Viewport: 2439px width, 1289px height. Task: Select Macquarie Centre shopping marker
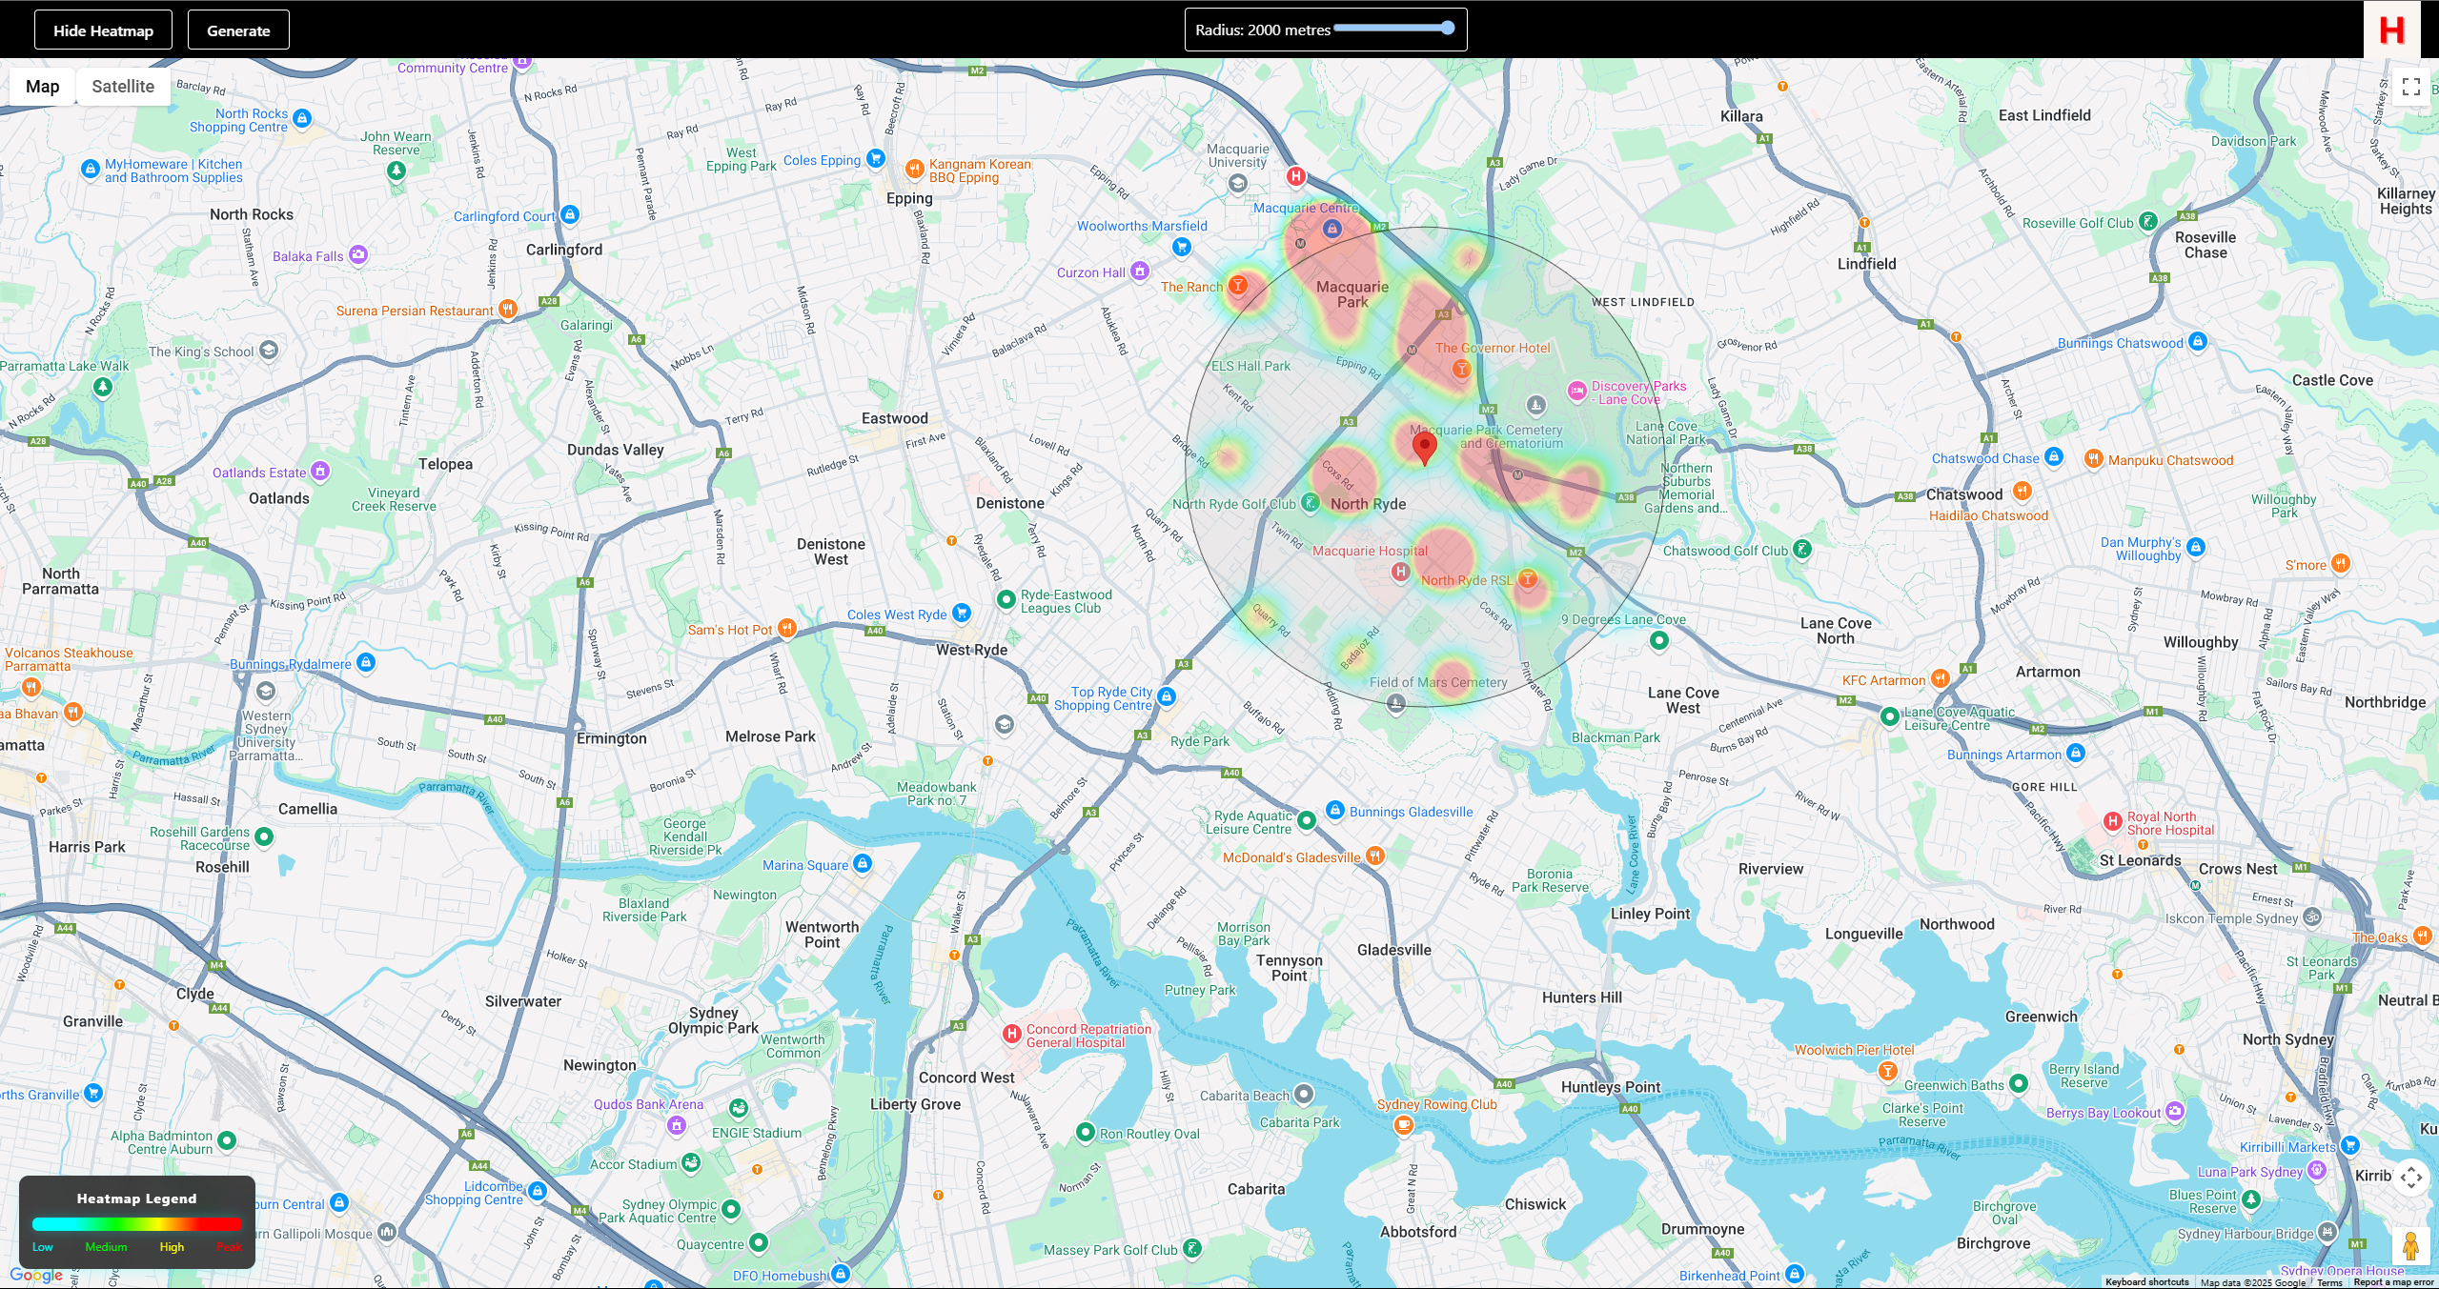pyautogui.click(x=1332, y=229)
